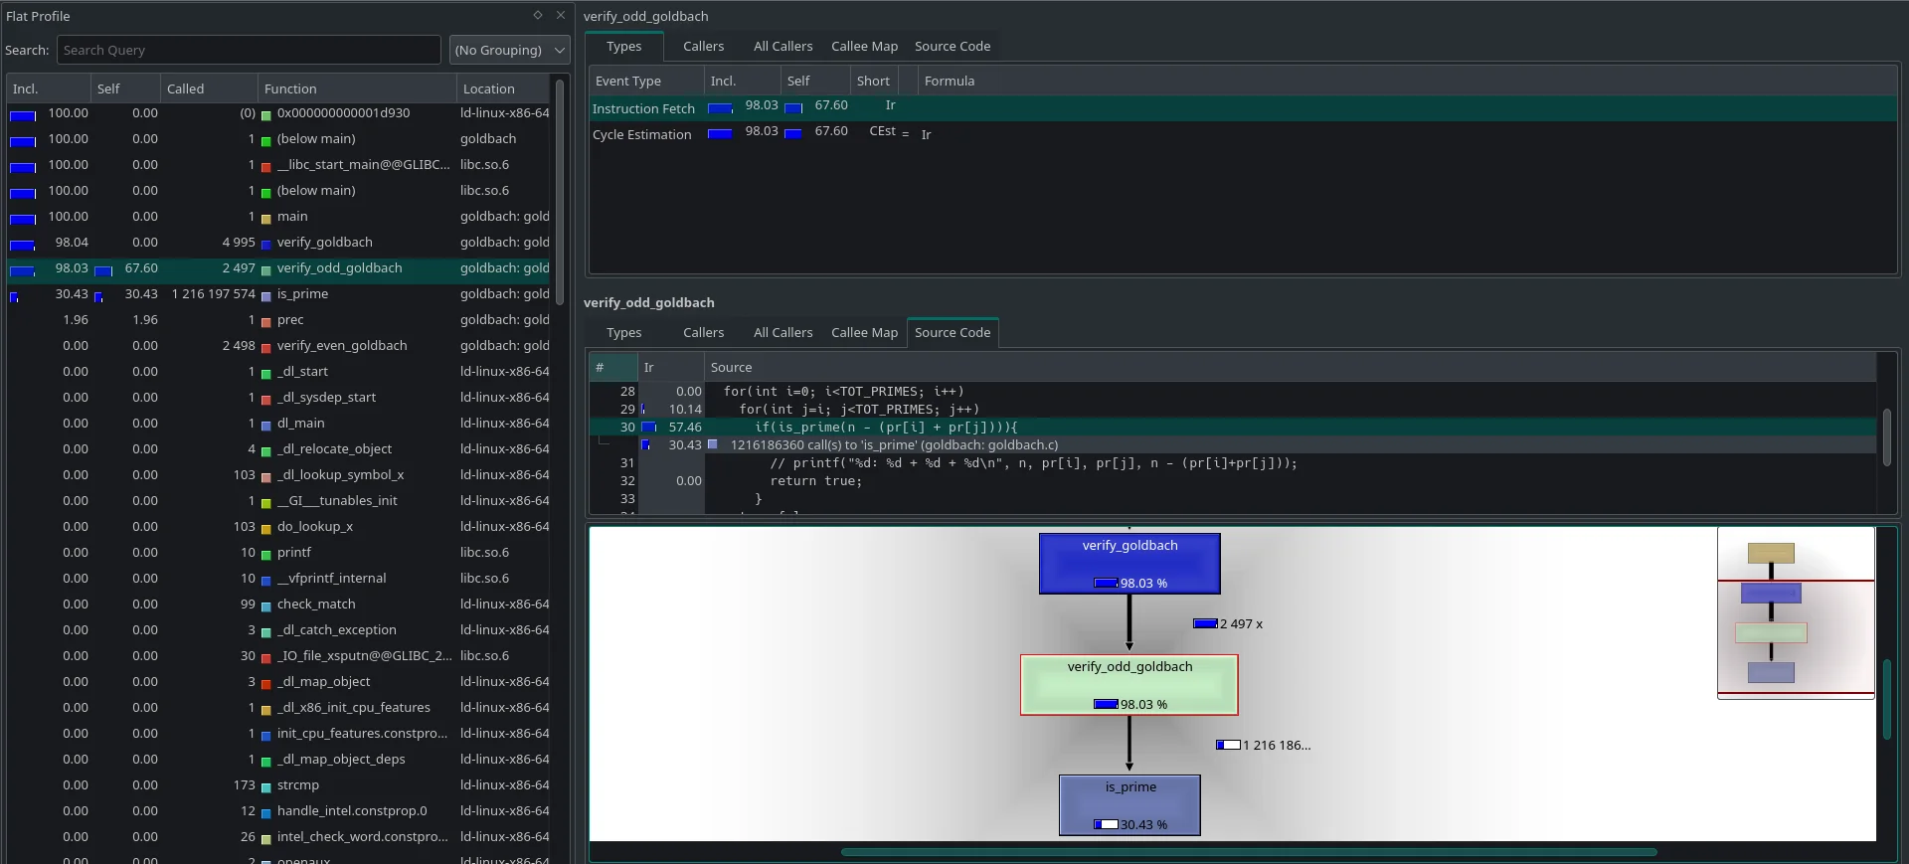
Task: Click the call graph horizontal scrollbar
Action: 1248,852
